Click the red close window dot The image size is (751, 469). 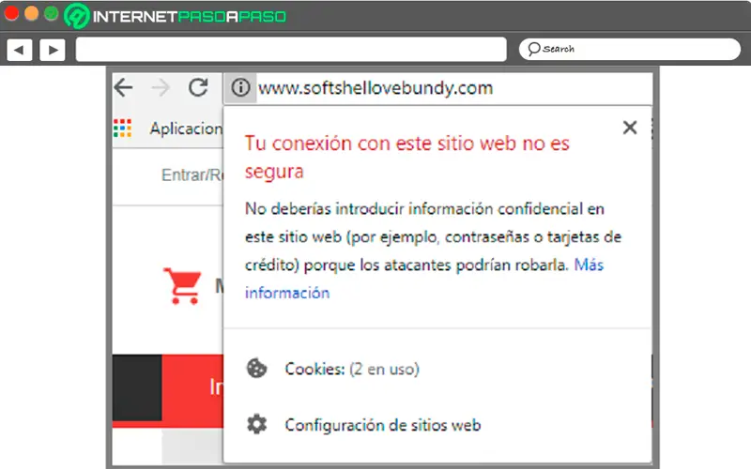click(11, 13)
